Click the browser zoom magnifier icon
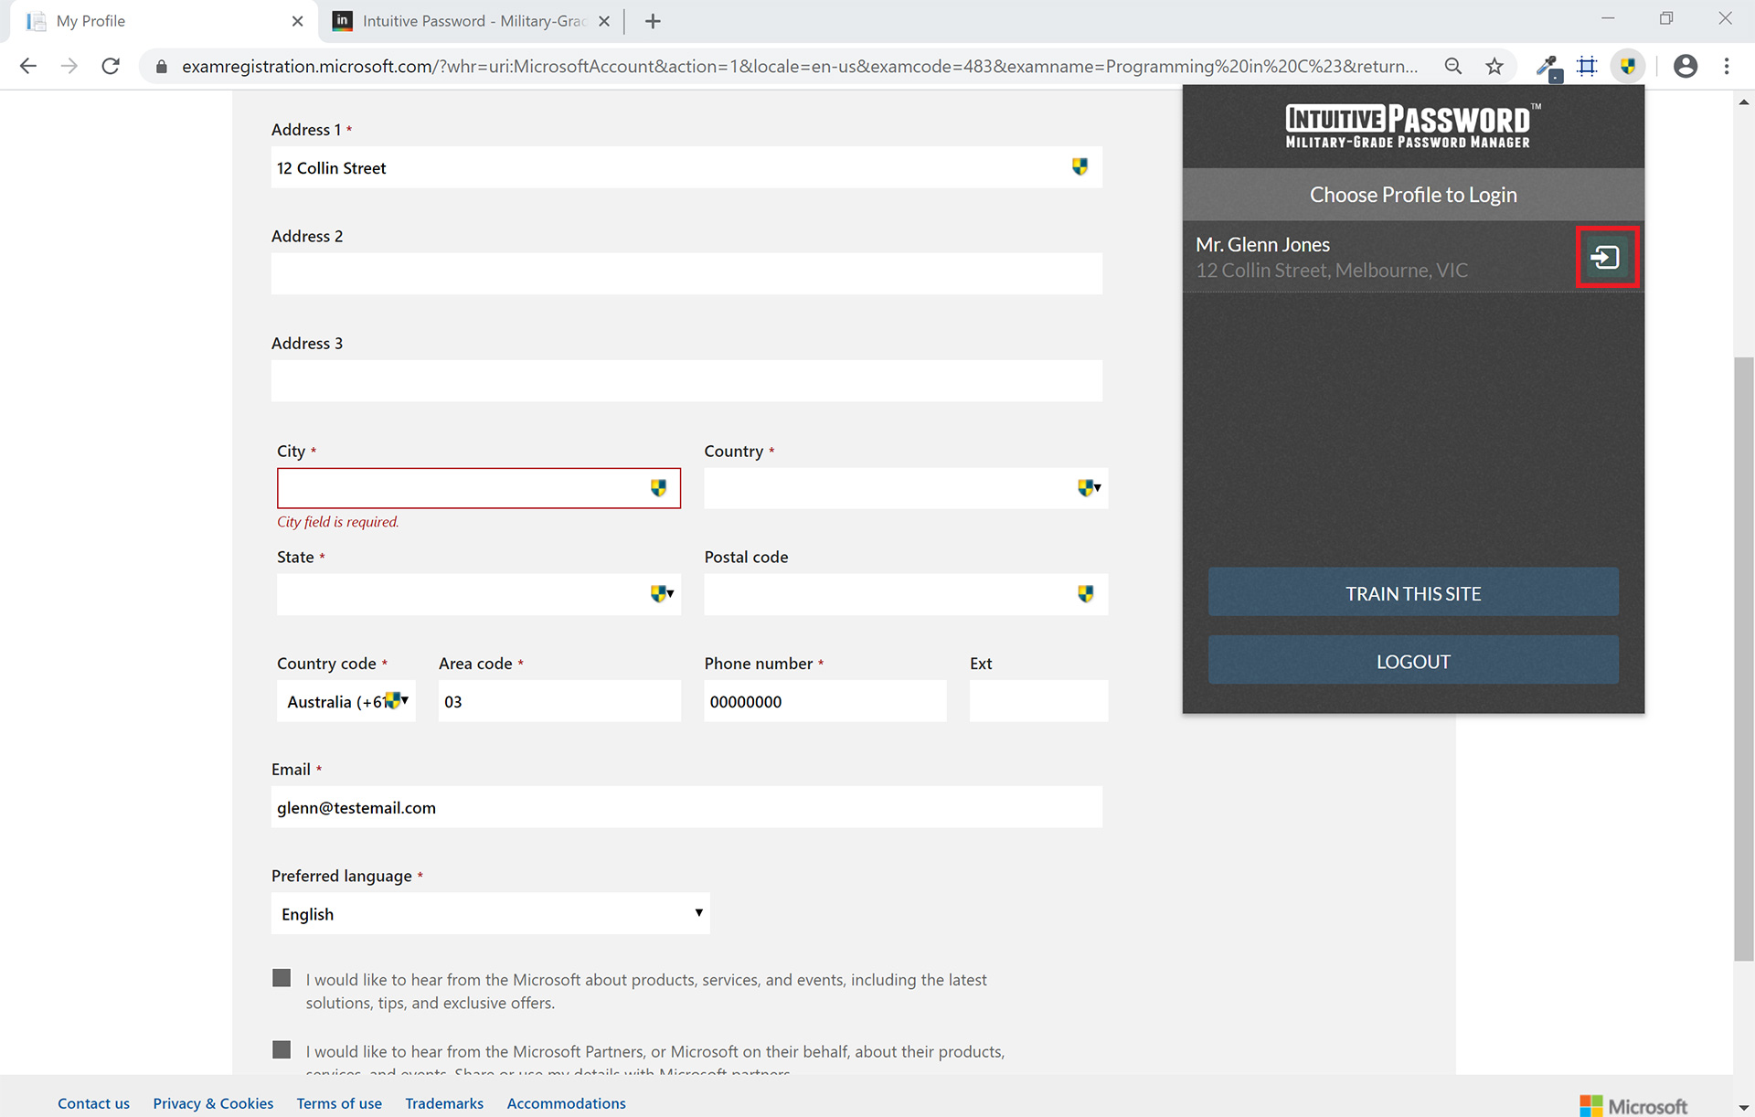1755x1117 pixels. (x=1452, y=66)
